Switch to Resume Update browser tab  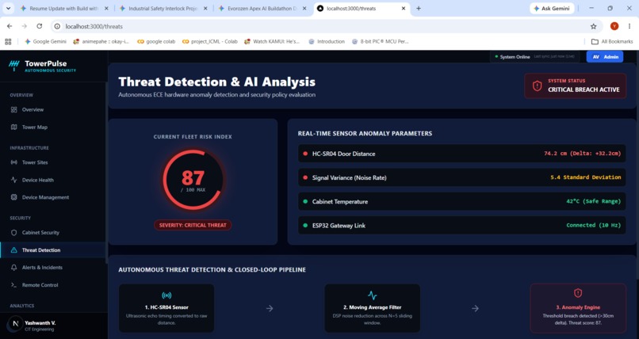pos(65,8)
